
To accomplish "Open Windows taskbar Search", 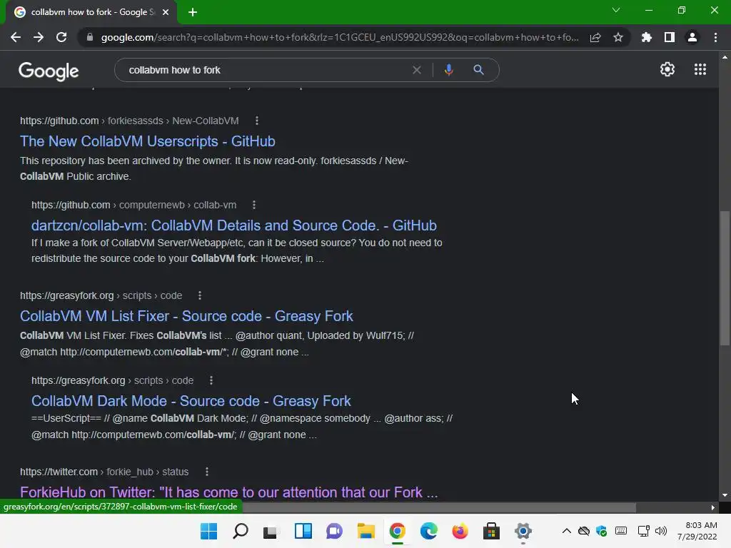I will 241,531.
